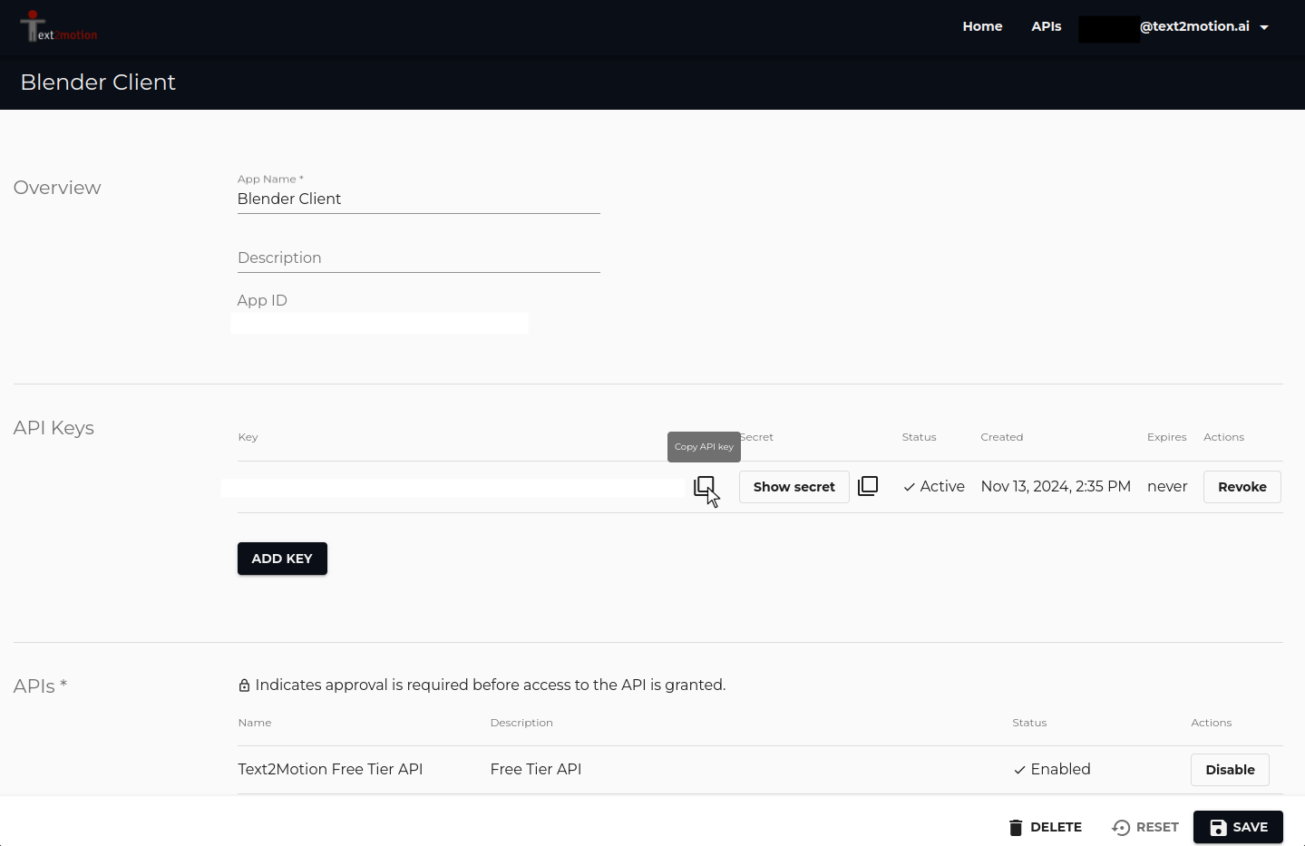Image resolution: width=1305 pixels, height=846 pixels.
Task: Focus the App Name input field
Action: click(x=419, y=199)
